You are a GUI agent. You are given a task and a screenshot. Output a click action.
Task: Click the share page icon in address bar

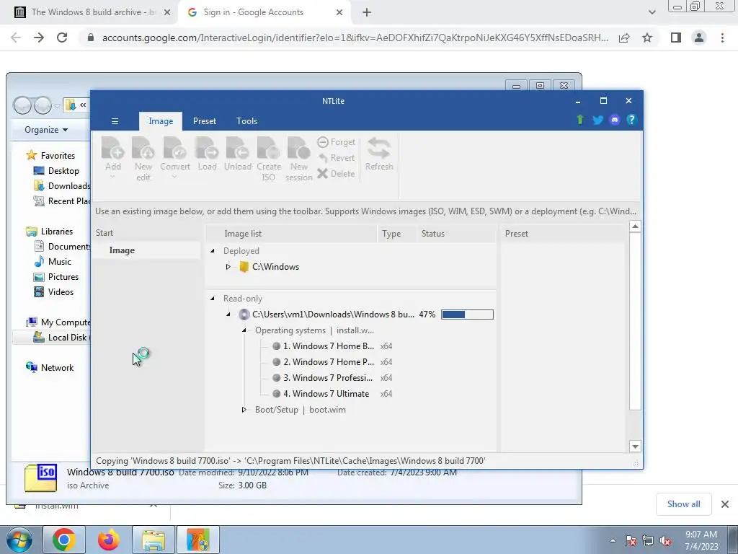point(624,38)
